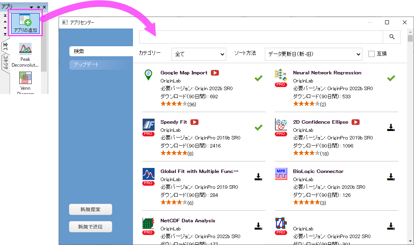Open the Speedy Fit title
The height and width of the screenshot is (245, 414).
174,122
